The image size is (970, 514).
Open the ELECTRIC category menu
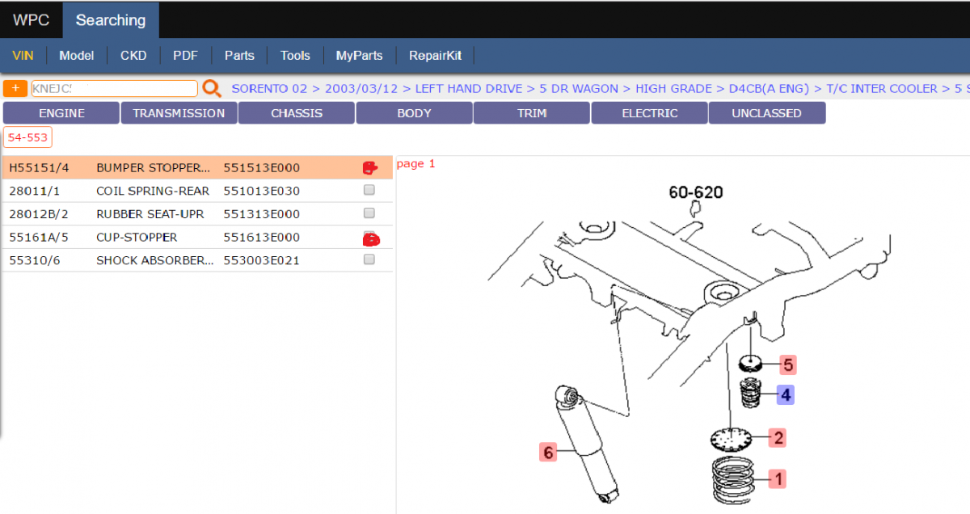(650, 113)
